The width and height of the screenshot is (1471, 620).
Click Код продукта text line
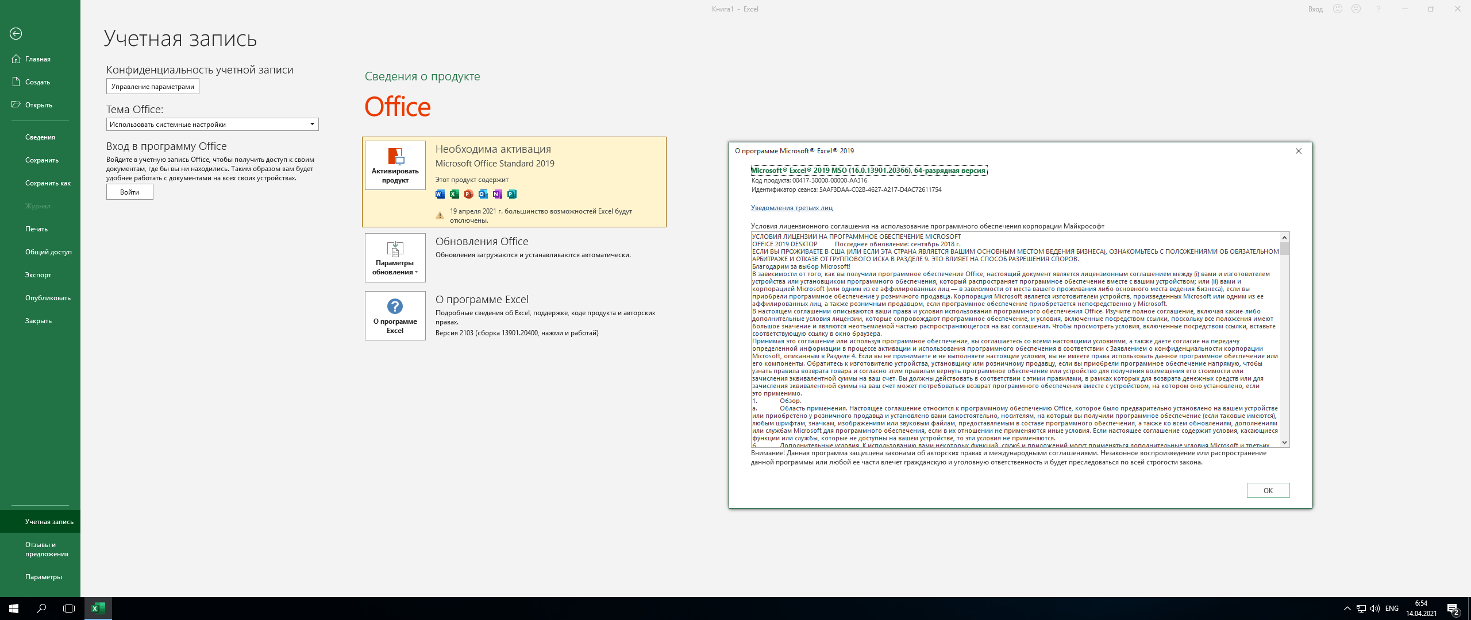(x=809, y=180)
